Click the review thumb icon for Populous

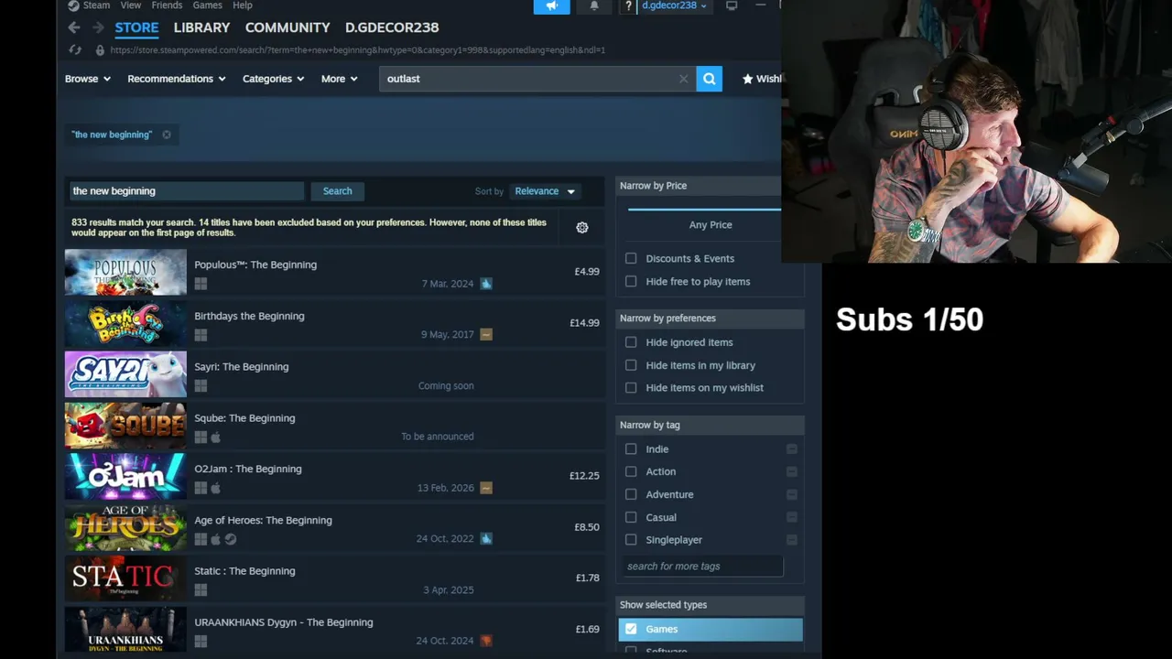point(486,284)
